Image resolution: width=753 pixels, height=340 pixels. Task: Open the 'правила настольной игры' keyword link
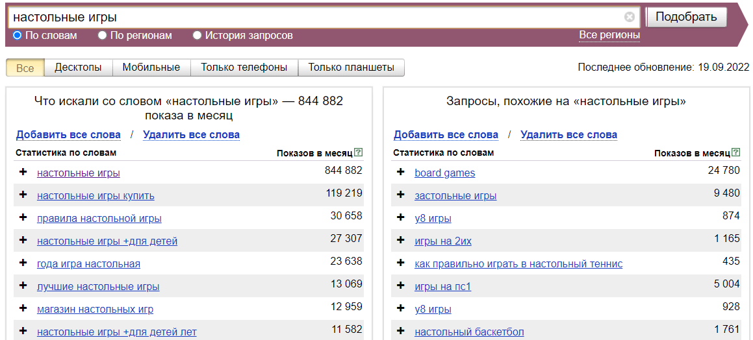[99, 219]
